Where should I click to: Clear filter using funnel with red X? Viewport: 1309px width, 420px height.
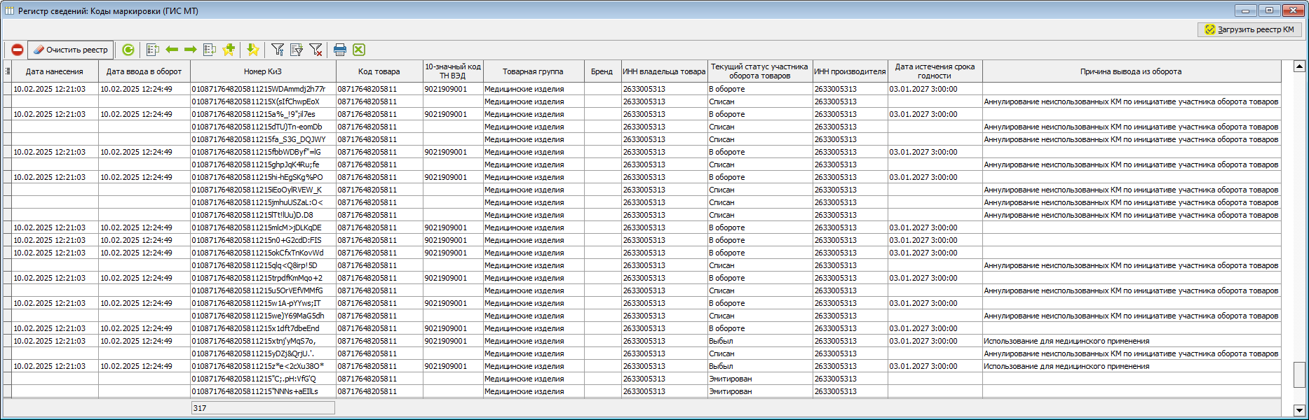point(316,50)
